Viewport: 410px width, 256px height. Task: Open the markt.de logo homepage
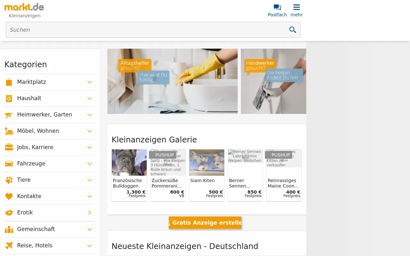click(x=24, y=7)
